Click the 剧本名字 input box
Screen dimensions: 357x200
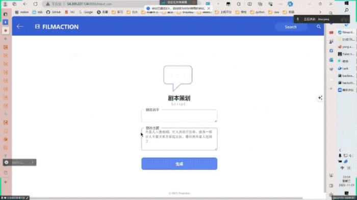click(179, 116)
